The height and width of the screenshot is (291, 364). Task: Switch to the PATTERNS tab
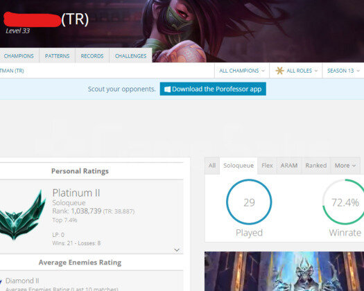[57, 56]
